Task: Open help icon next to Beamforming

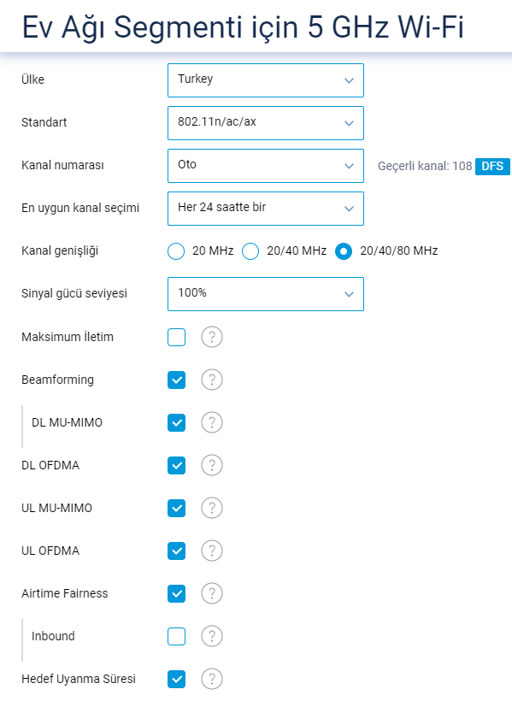Action: [212, 380]
